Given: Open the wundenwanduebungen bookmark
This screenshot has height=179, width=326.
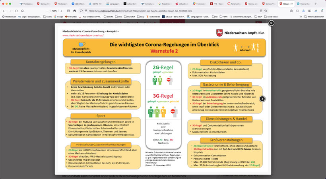Looking at the screenshot, I should tap(241, 17).
